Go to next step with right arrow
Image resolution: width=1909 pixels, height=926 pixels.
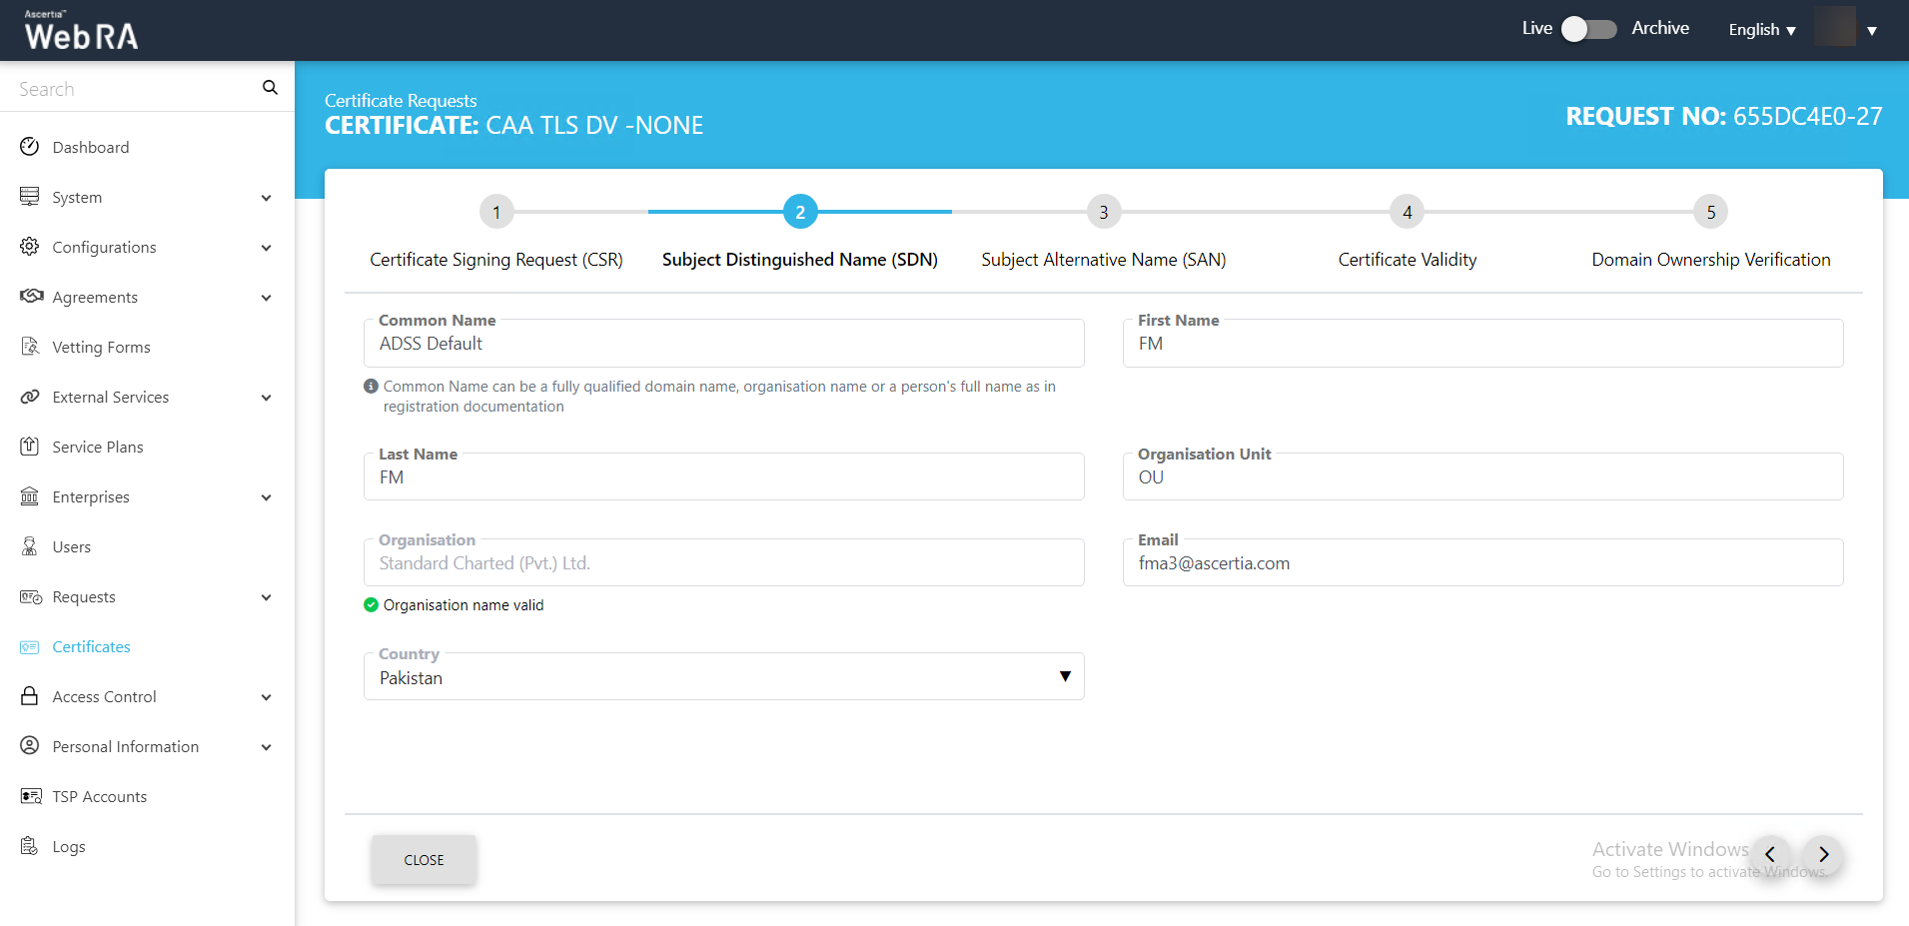point(1823,854)
